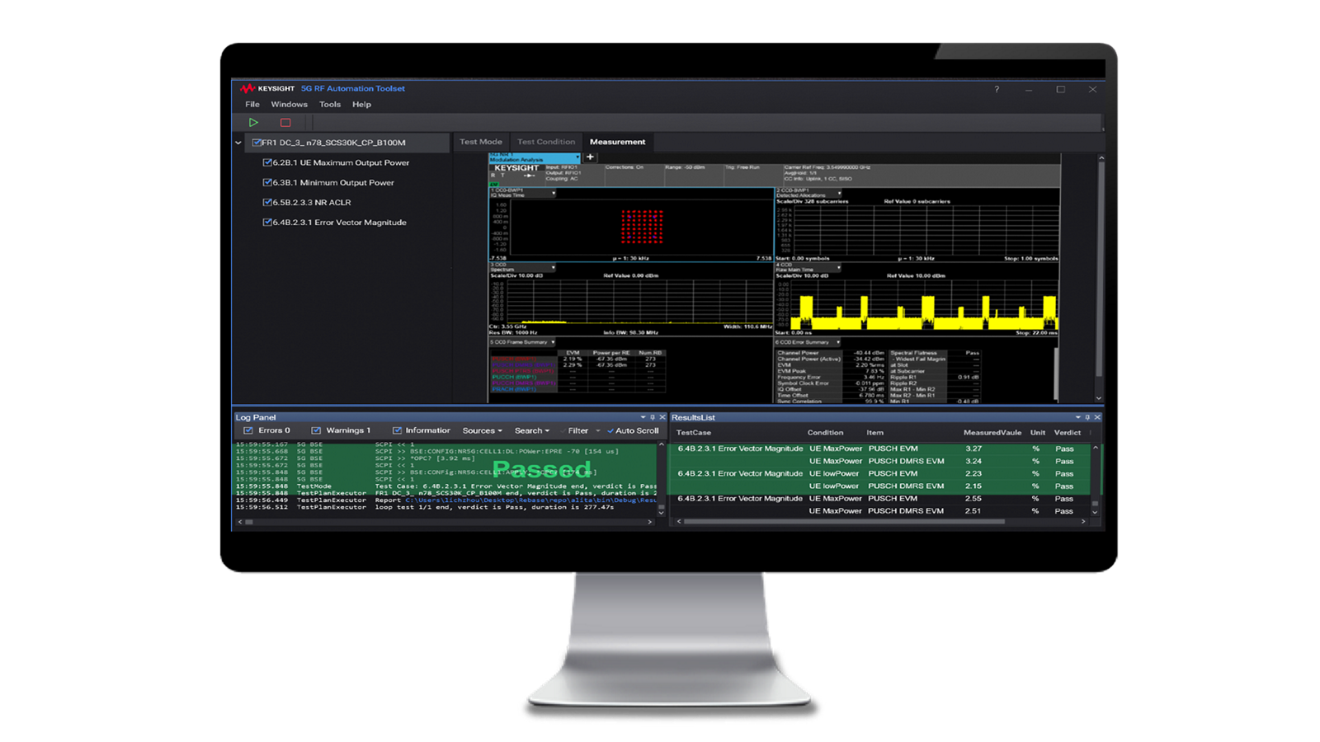Image resolution: width=1320 pixels, height=742 pixels.
Task: Uncheck 6.5B.2.3.3 NR ACLR test
Action: pyautogui.click(x=267, y=202)
